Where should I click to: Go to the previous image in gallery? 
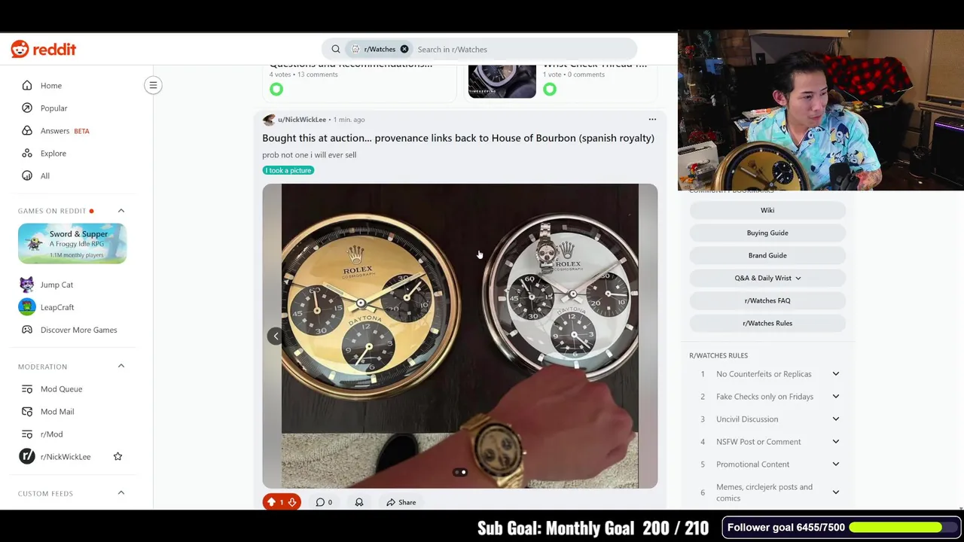coord(276,336)
